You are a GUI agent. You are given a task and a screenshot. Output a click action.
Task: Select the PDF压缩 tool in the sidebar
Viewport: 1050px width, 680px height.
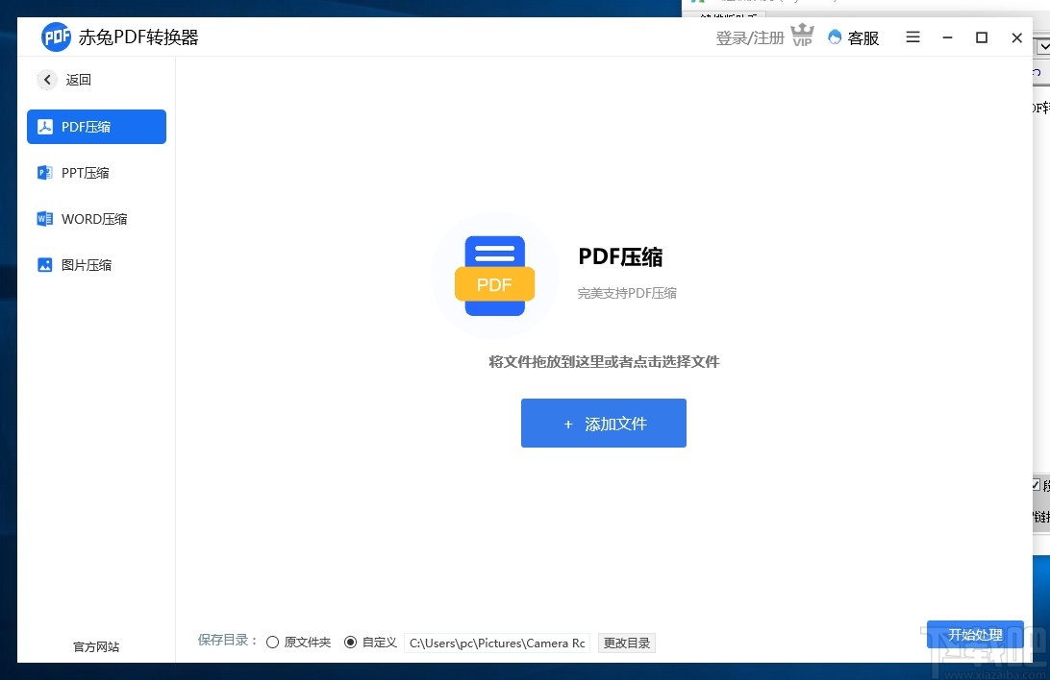95,126
